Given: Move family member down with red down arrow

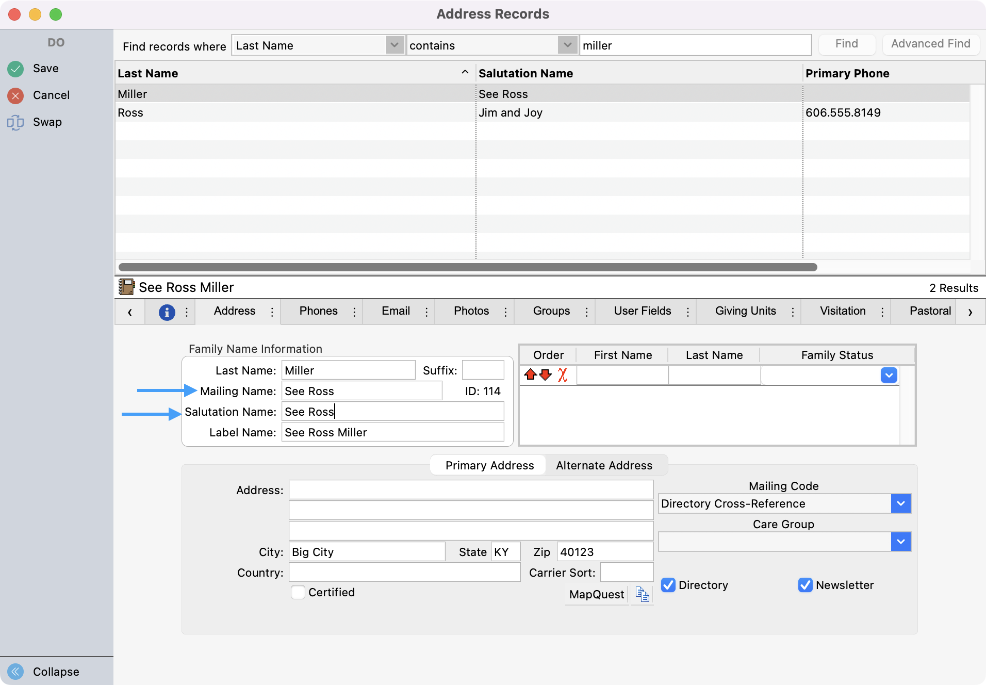Looking at the screenshot, I should [x=546, y=376].
